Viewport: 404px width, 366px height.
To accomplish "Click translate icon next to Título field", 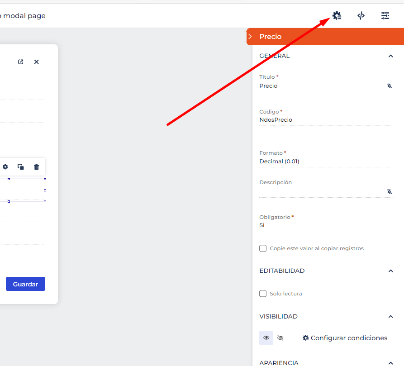I will [390, 86].
